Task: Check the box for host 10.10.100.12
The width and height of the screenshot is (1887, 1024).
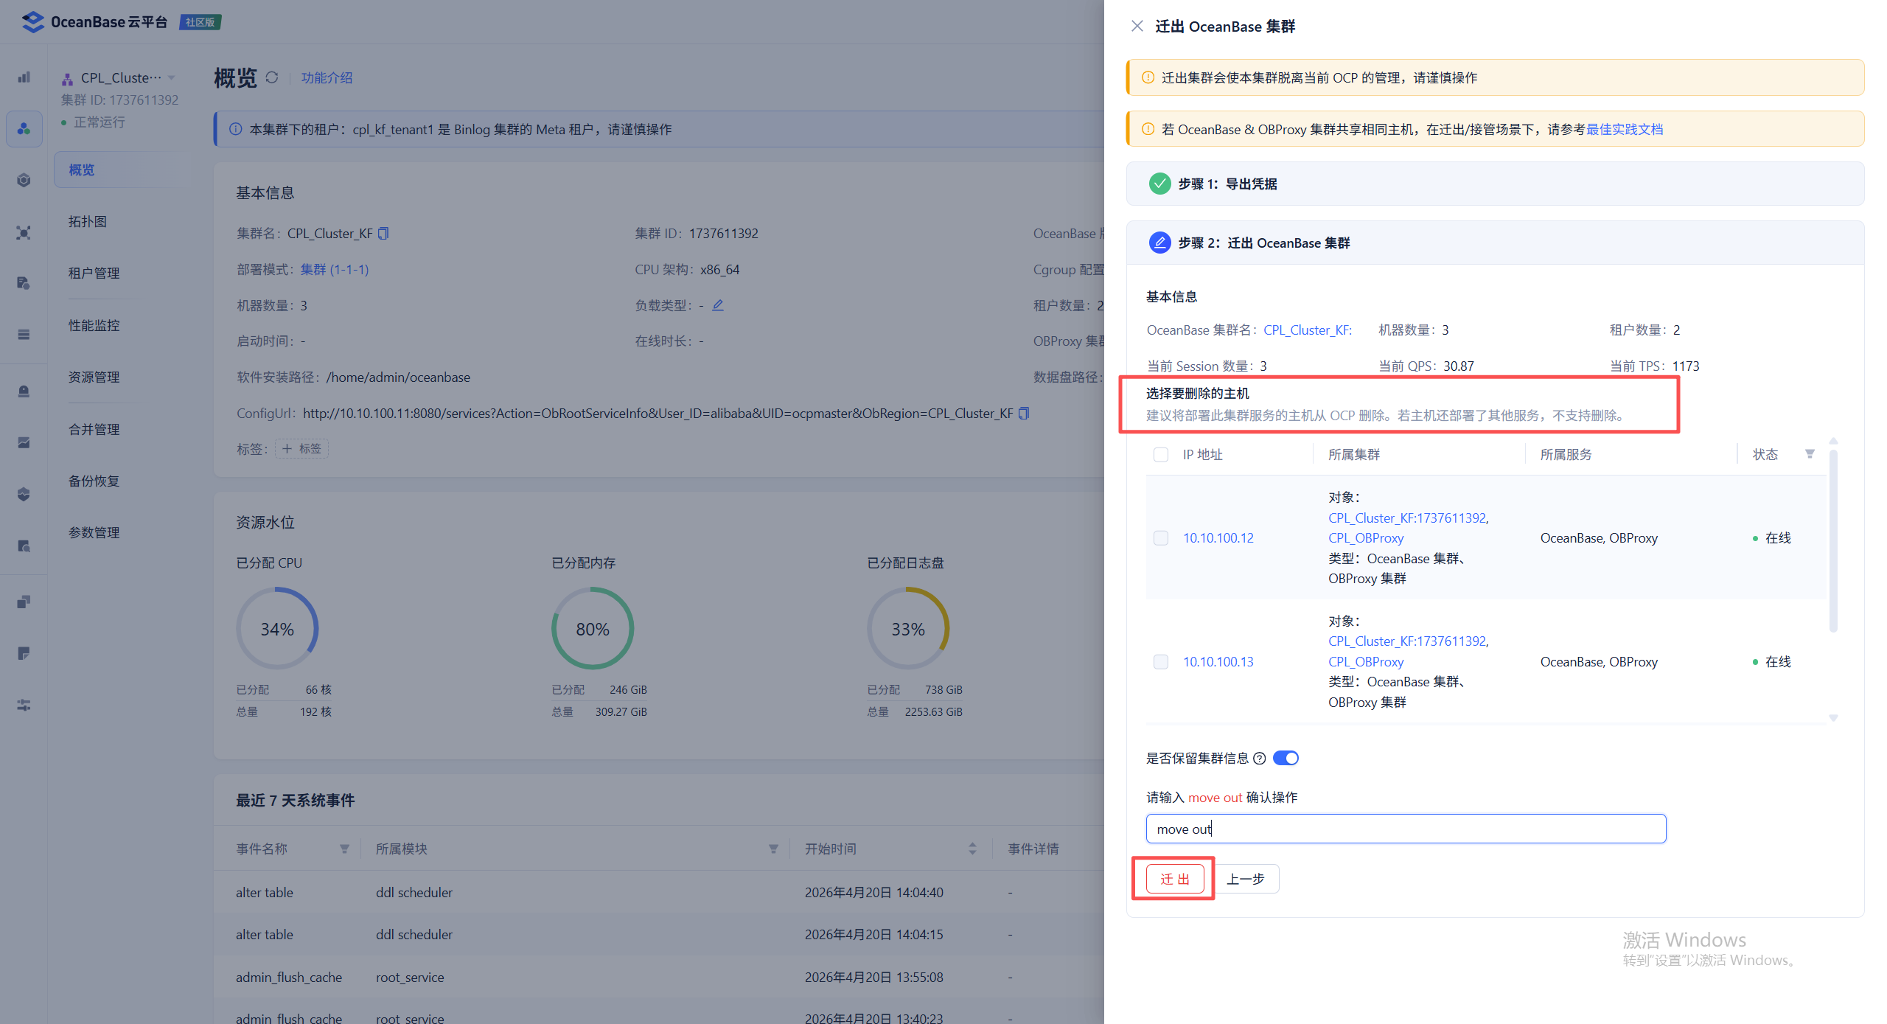Action: [1161, 538]
